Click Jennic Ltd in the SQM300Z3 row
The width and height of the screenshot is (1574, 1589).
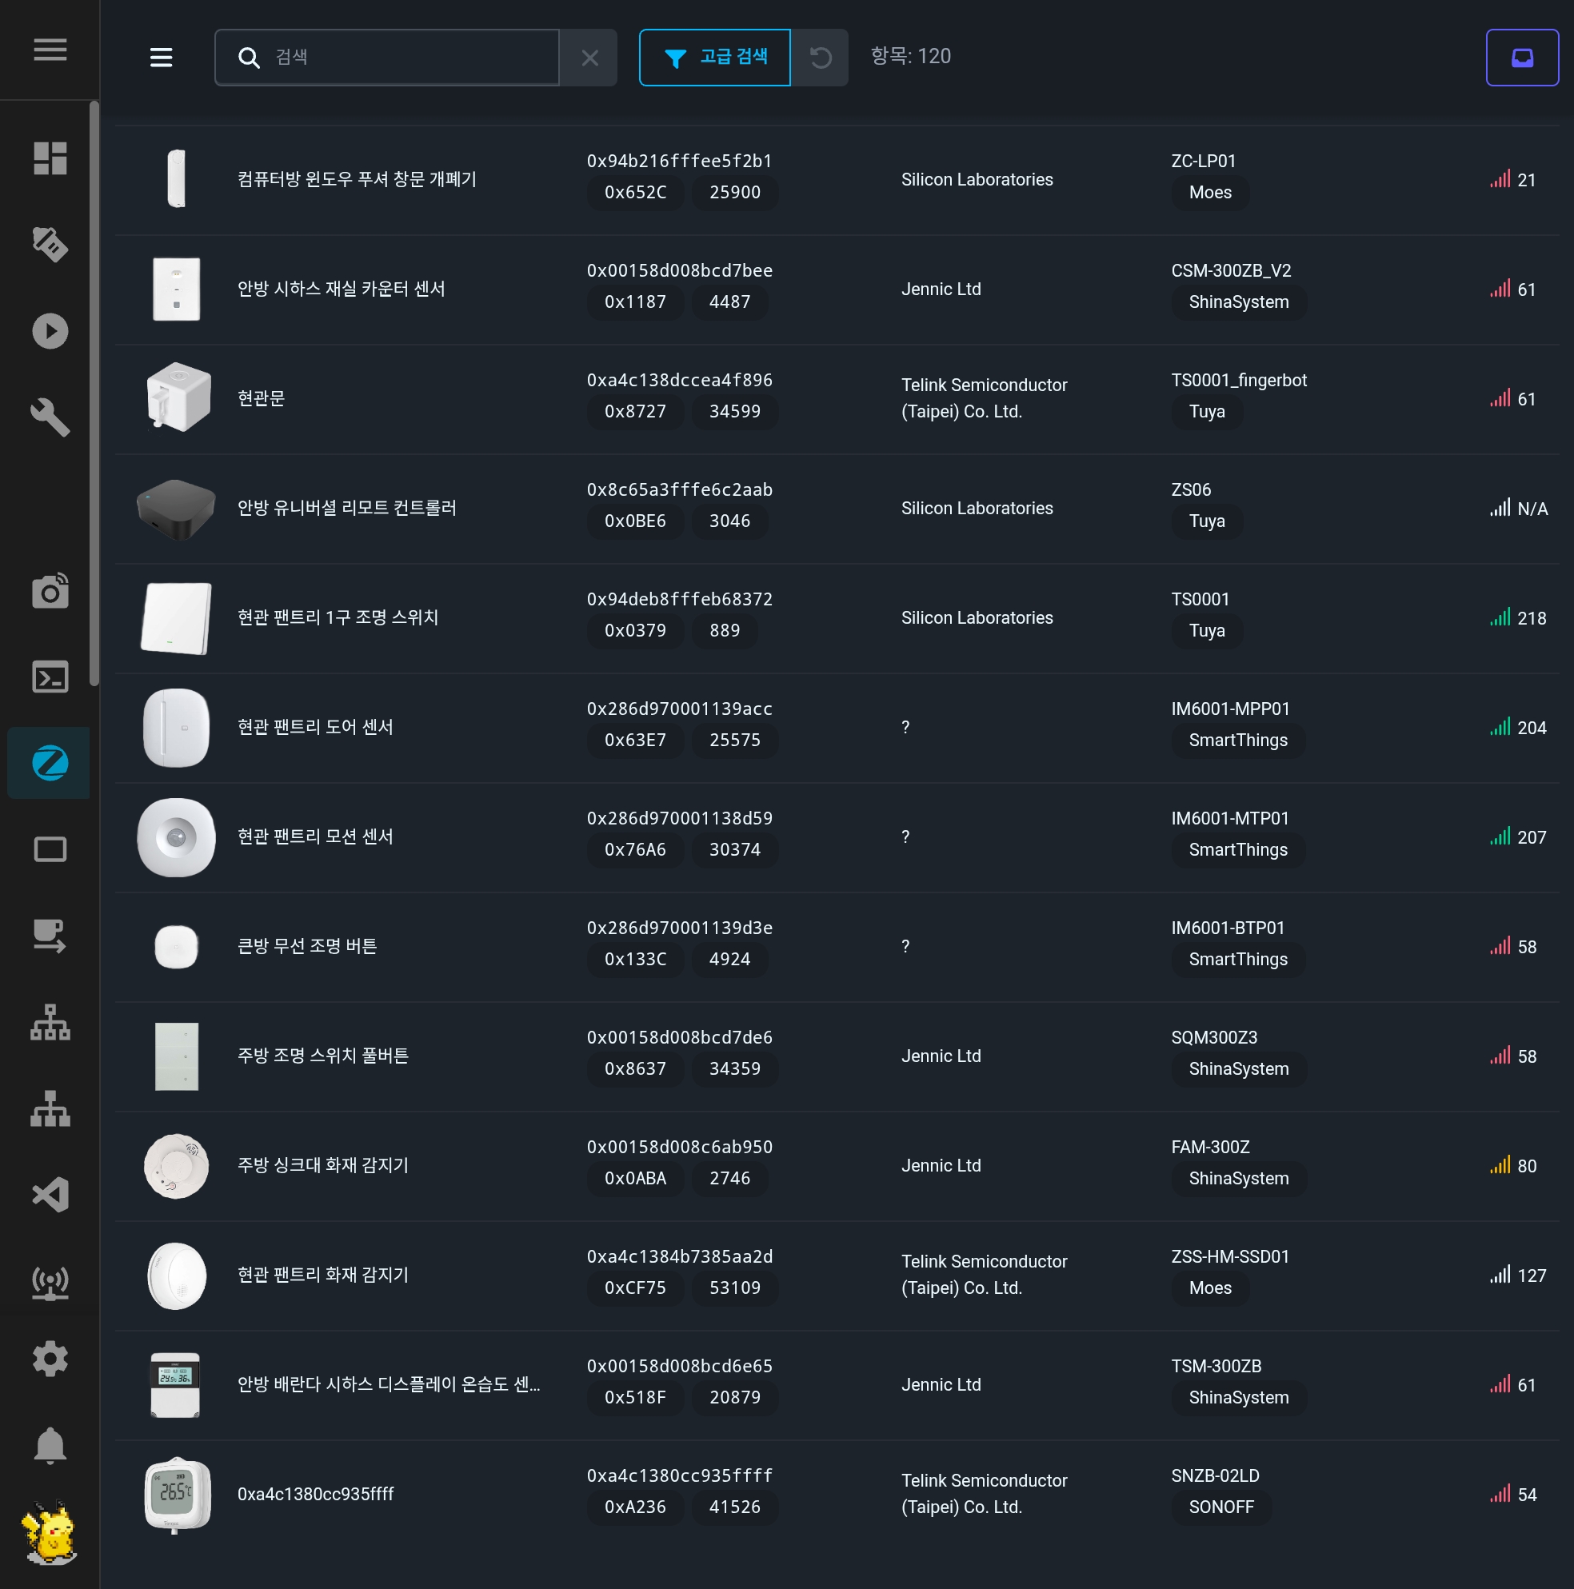click(x=941, y=1056)
